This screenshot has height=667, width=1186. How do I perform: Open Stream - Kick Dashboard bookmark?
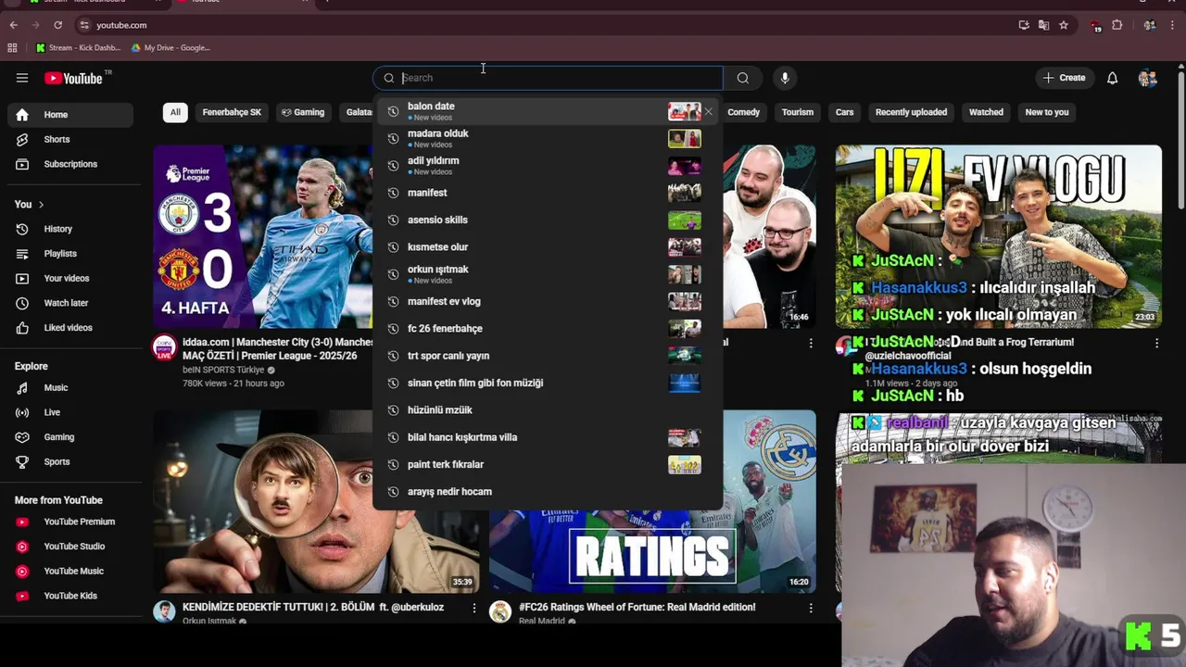tap(78, 47)
